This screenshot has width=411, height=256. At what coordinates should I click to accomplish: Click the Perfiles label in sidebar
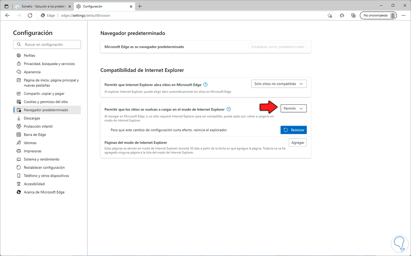[29, 56]
